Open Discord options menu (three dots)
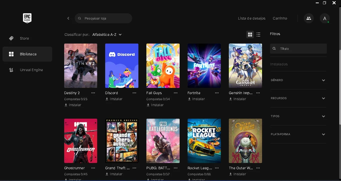 (x=134, y=93)
